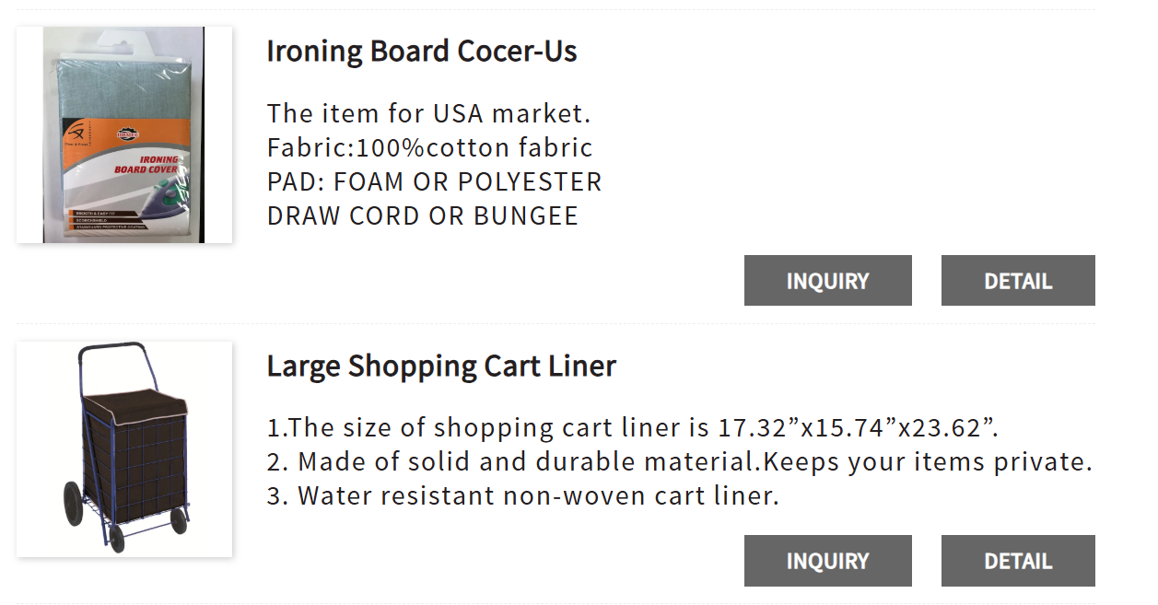
Task: Click the Ironing Board Cocer-Us product title
Action: (421, 52)
